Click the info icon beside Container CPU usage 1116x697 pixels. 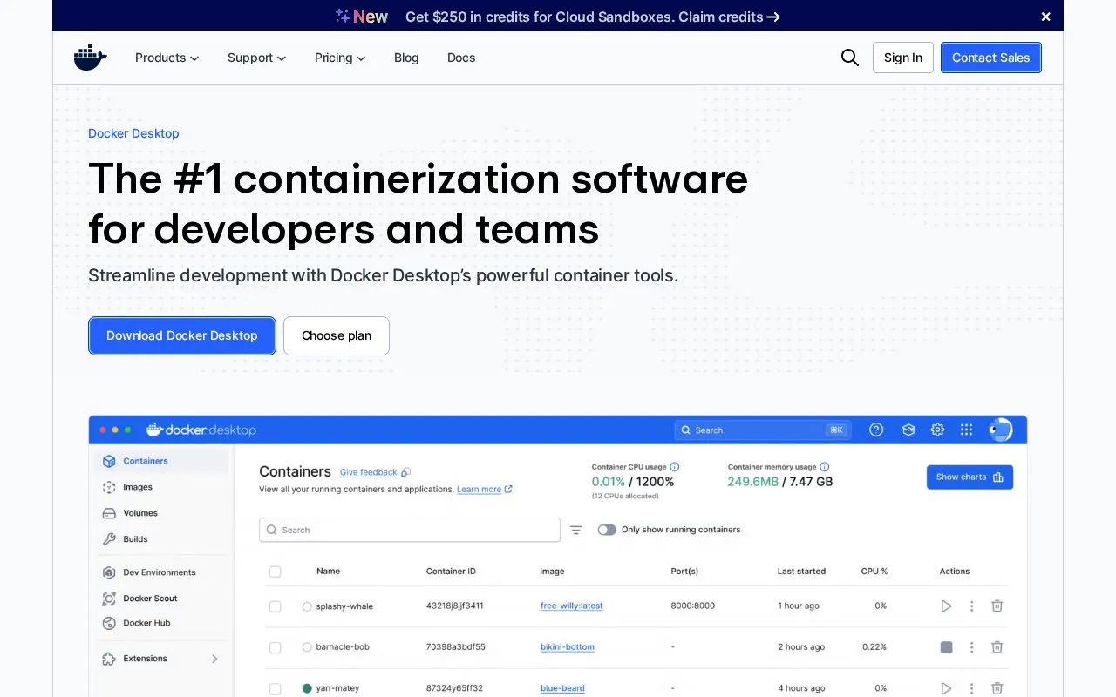tap(675, 467)
